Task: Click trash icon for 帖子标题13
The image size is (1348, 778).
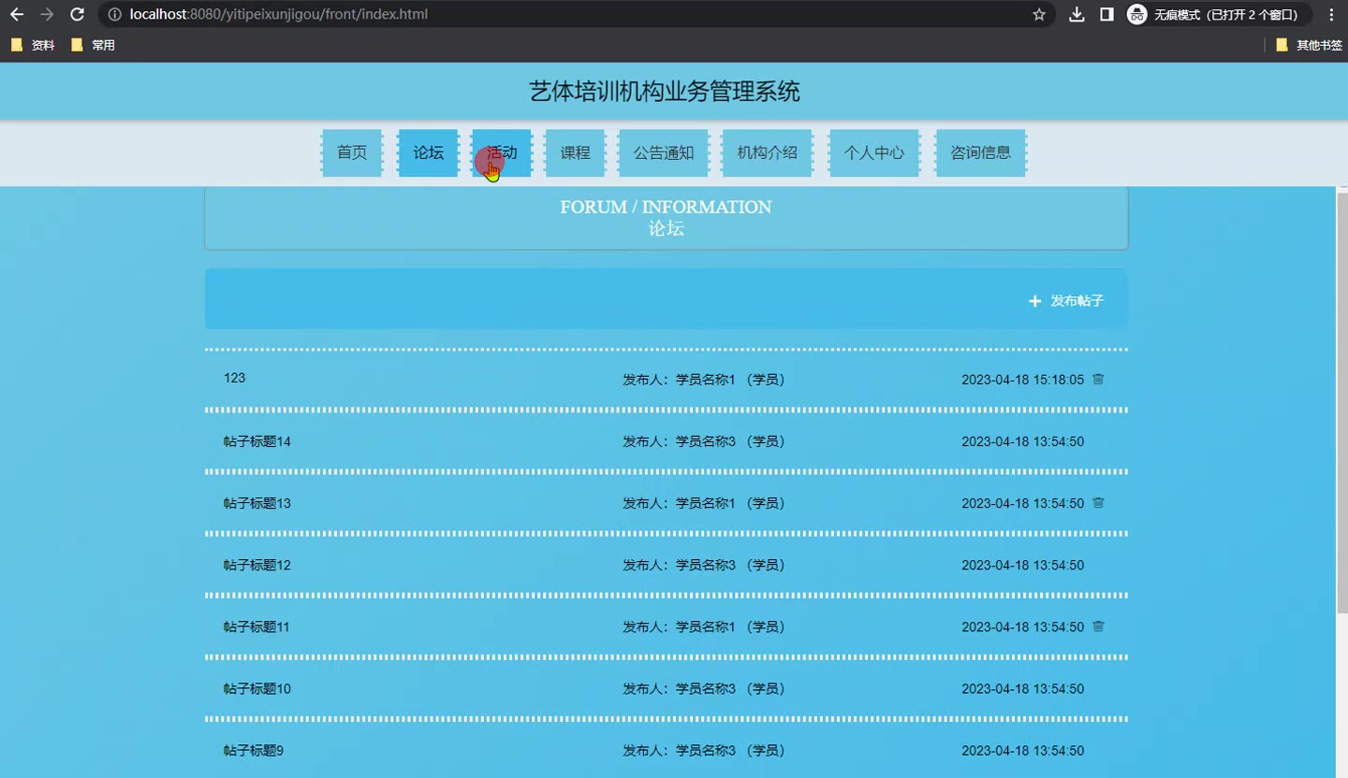Action: [1098, 503]
